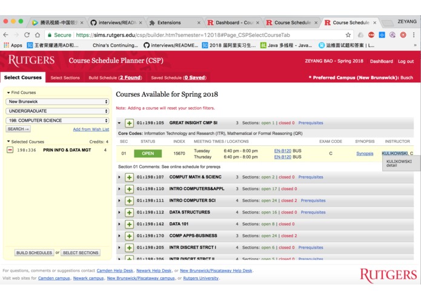This screenshot has width=421, height=299.
Task: Open Camden Help Desk link
Action: coord(115,271)
